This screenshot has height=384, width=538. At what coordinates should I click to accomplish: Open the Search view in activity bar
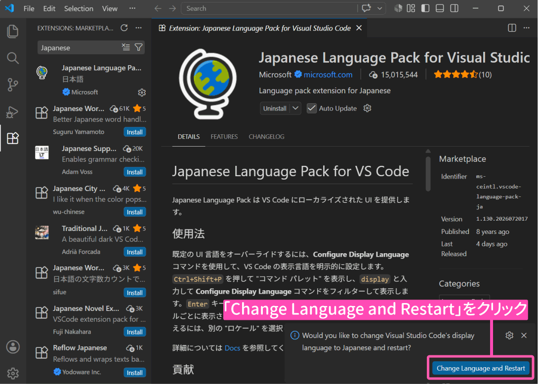tap(13, 58)
